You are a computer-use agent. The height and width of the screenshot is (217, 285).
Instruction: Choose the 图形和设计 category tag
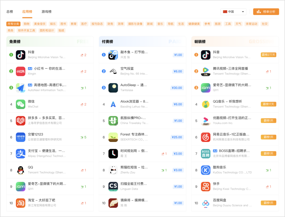(x=47, y=30)
